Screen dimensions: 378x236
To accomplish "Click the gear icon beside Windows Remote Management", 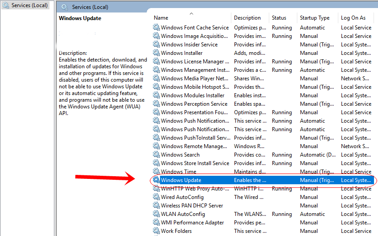I will [x=156, y=146].
